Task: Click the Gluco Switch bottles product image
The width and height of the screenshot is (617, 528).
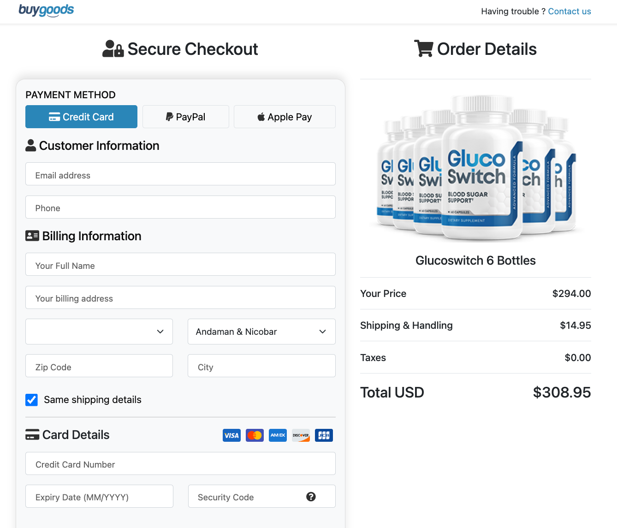Action: click(476, 168)
